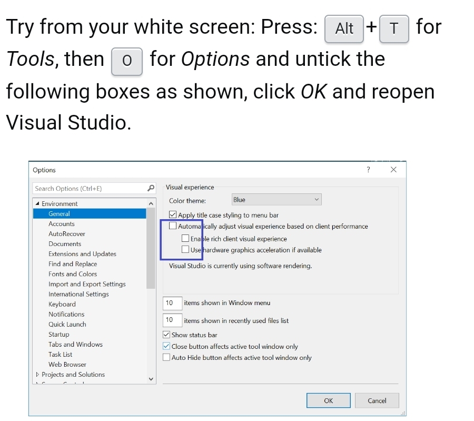Click recently used files list count field
Image resolution: width=474 pixels, height=421 pixels.
[172, 320]
